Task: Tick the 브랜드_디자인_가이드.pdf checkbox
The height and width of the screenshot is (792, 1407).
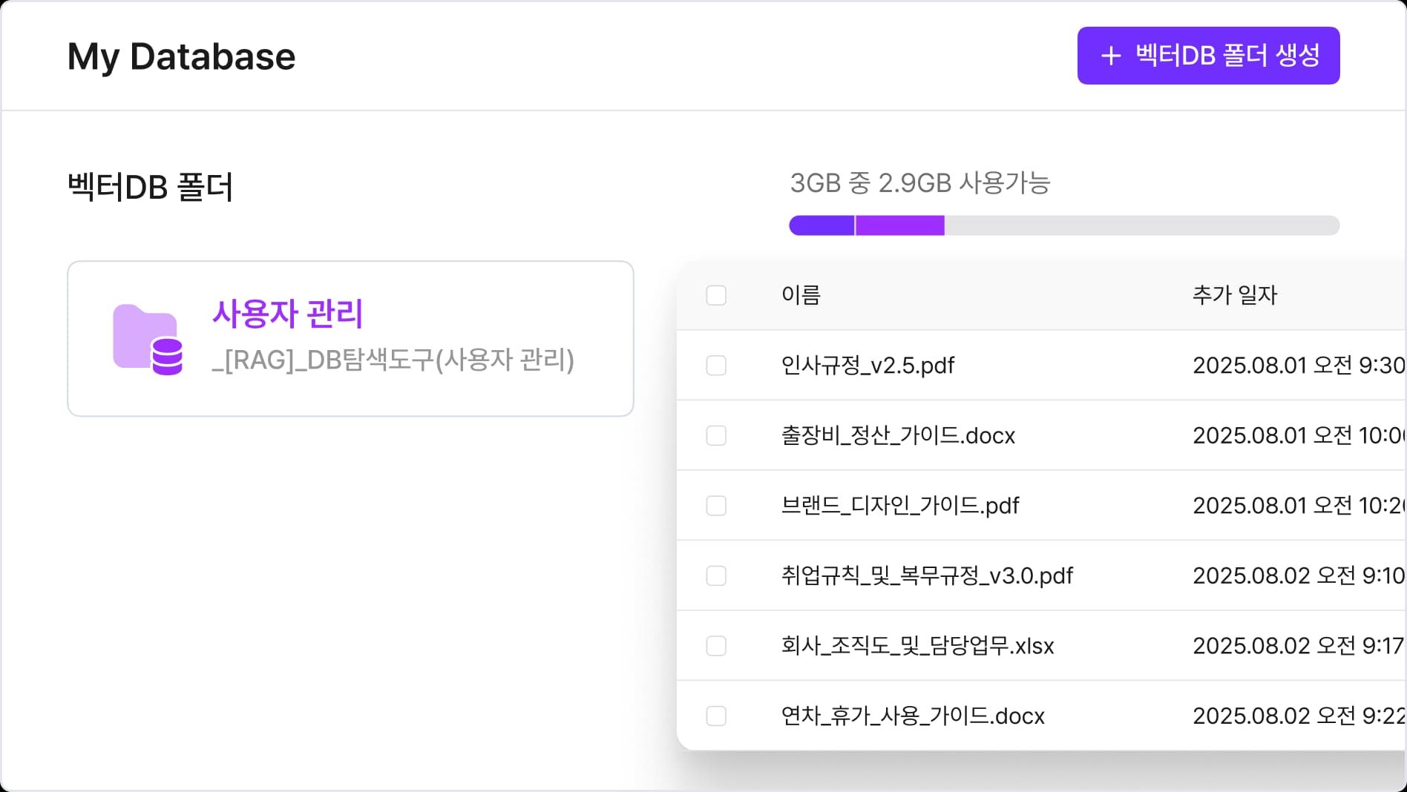Action: click(x=716, y=506)
